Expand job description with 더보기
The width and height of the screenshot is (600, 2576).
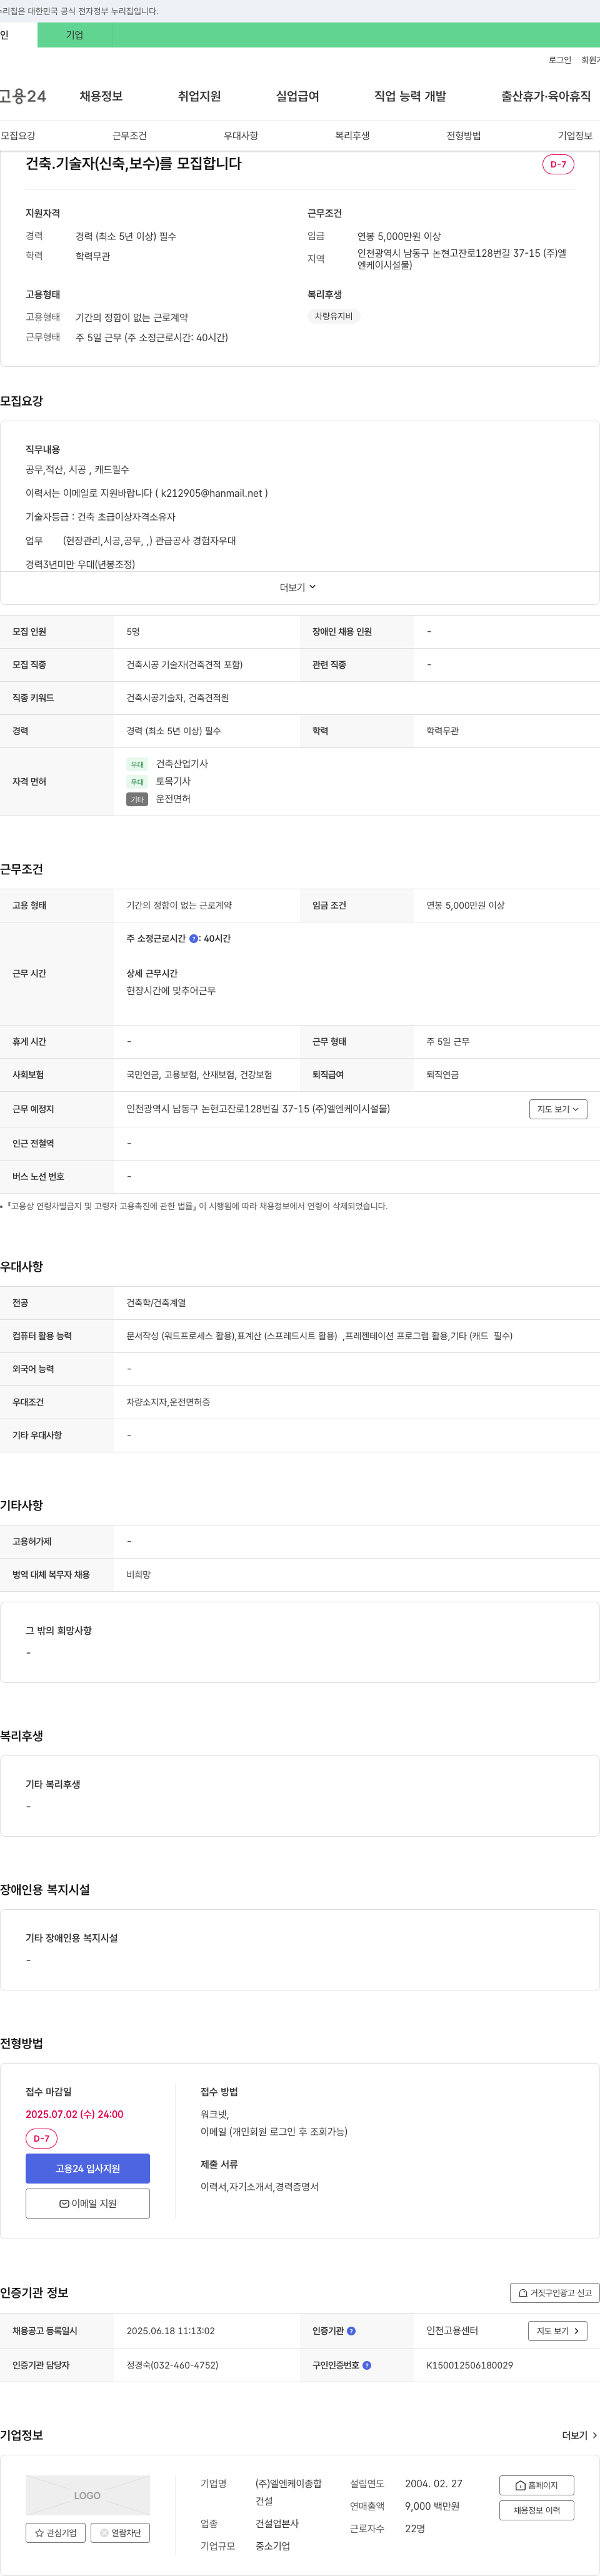(298, 587)
